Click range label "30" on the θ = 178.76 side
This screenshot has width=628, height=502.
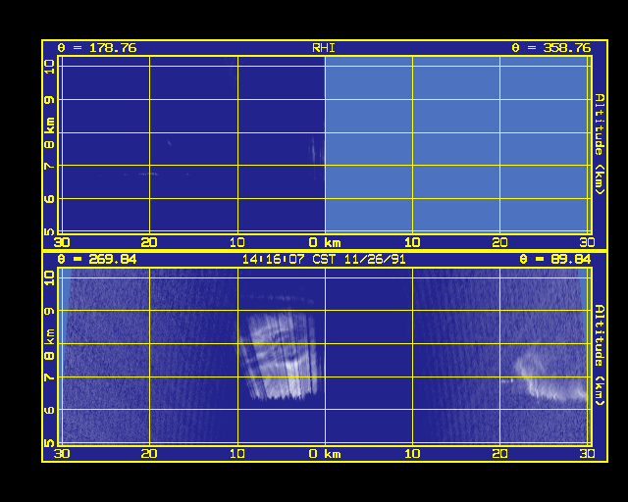[x=62, y=242]
